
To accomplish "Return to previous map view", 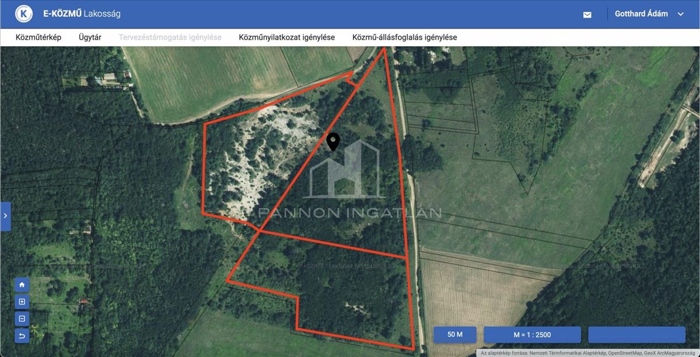I will [x=22, y=335].
